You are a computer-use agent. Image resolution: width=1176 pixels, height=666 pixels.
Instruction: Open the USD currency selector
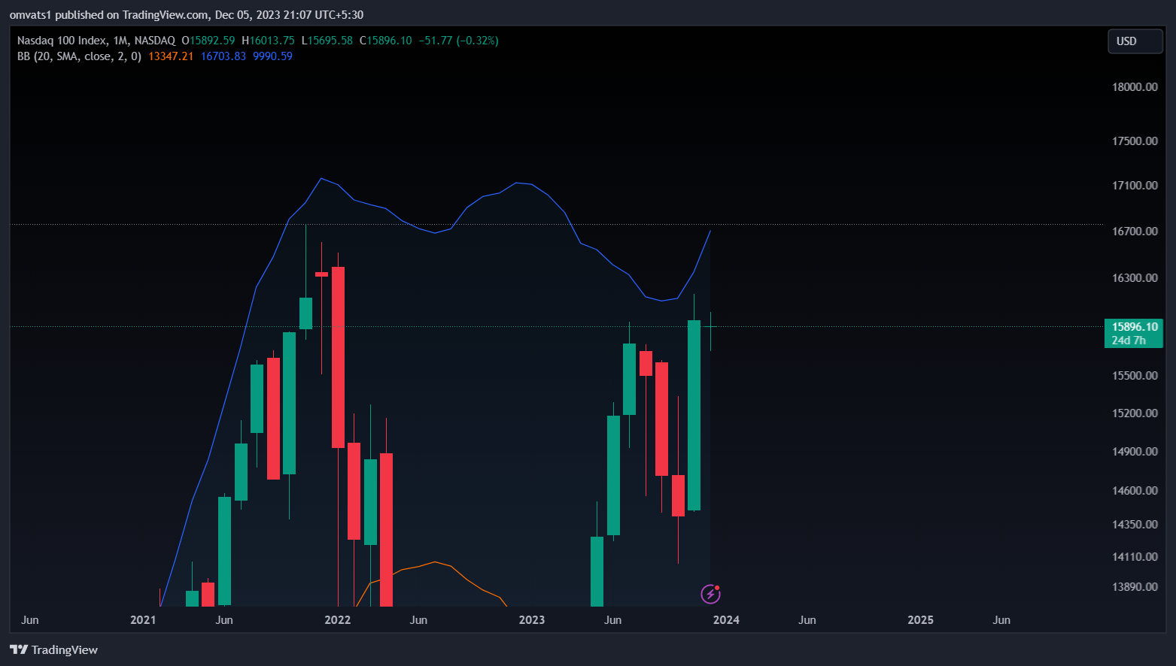tap(1135, 41)
